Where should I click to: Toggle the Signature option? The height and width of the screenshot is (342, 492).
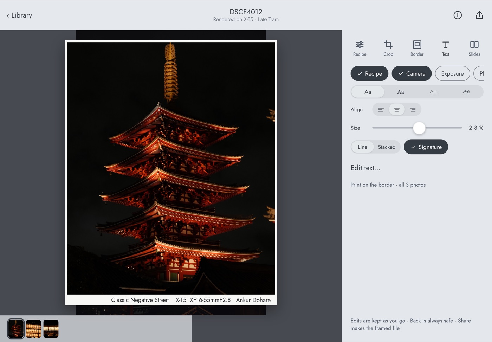(426, 147)
